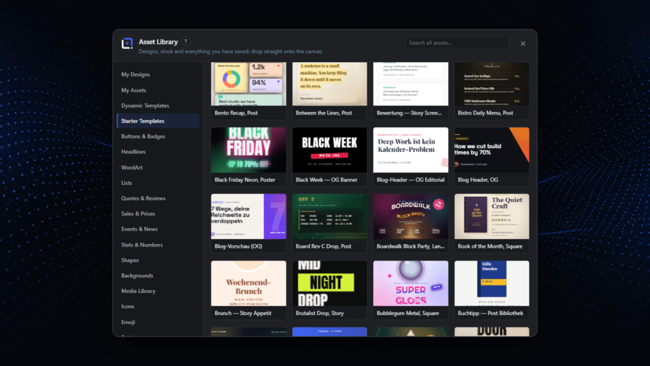Click the Asset Library logo icon

(x=127, y=43)
